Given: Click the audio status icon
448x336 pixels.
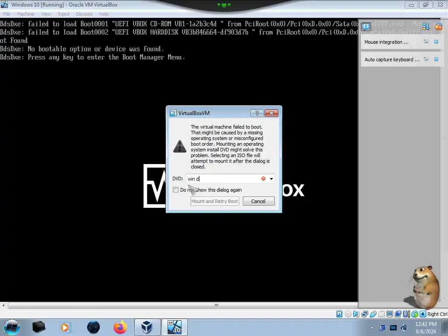Looking at the screenshot, I should [356, 314].
